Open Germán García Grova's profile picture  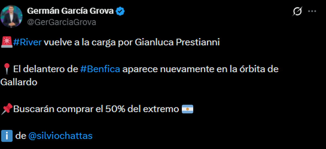11,16
